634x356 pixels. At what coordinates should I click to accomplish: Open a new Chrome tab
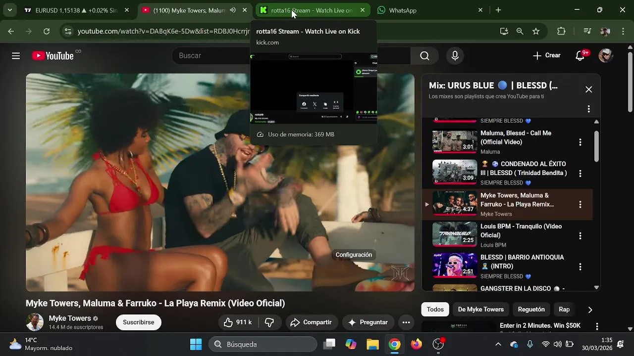point(498,10)
